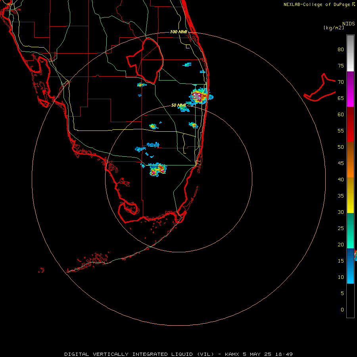The height and width of the screenshot is (357, 357).
Task: Click the 70 value on the VIL scale
Action: point(341,82)
